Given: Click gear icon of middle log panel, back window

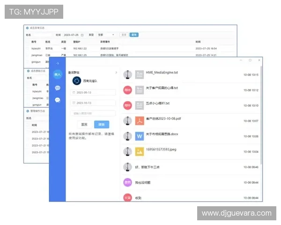Looking at the screenshot, I should coord(28,71).
